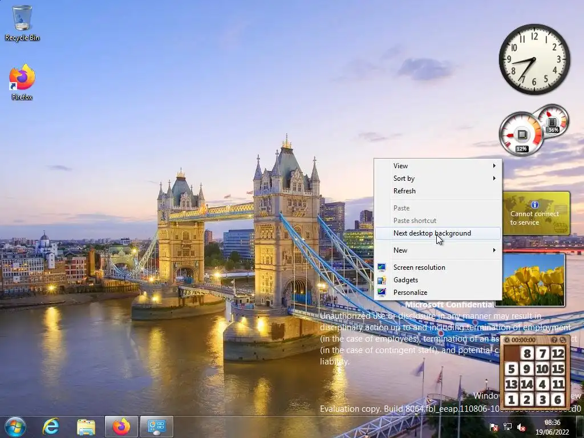Click puzzle tile number 15
The width and height of the screenshot is (584, 438).
point(558,369)
